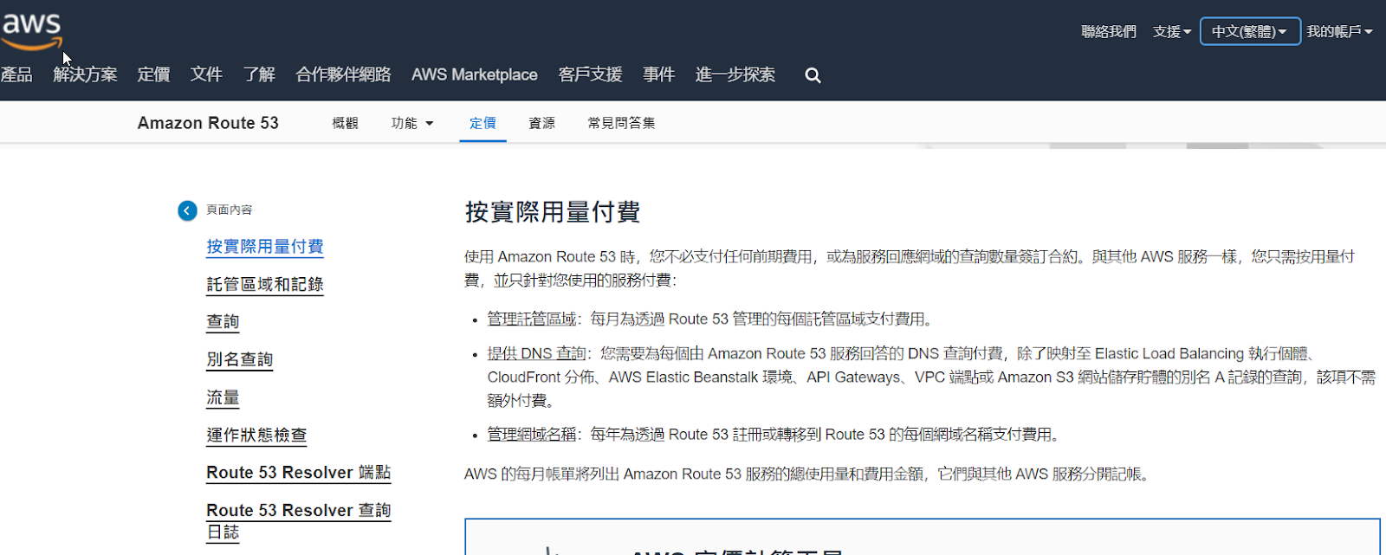Open the 文件 menu
The width and height of the screenshot is (1386, 555).
[206, 74]
